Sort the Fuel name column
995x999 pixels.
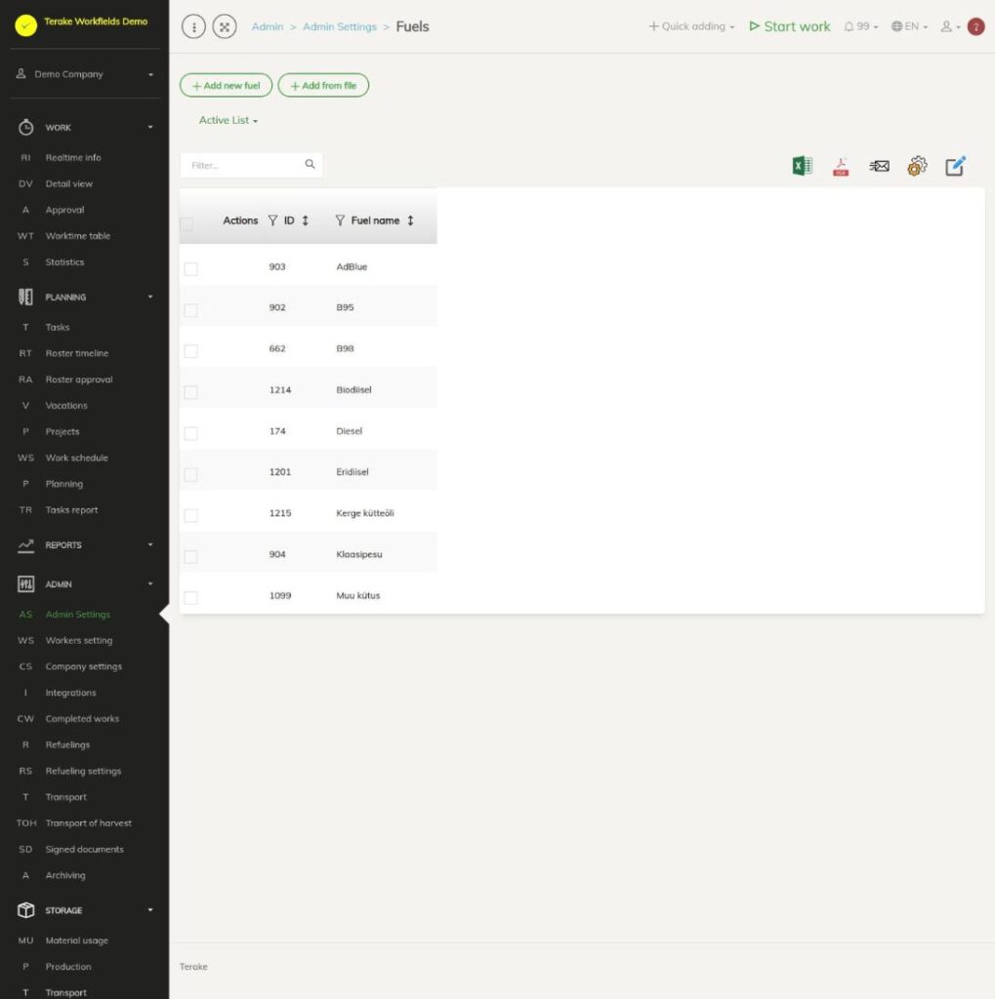pyautogui.click(x=411, y=220)
